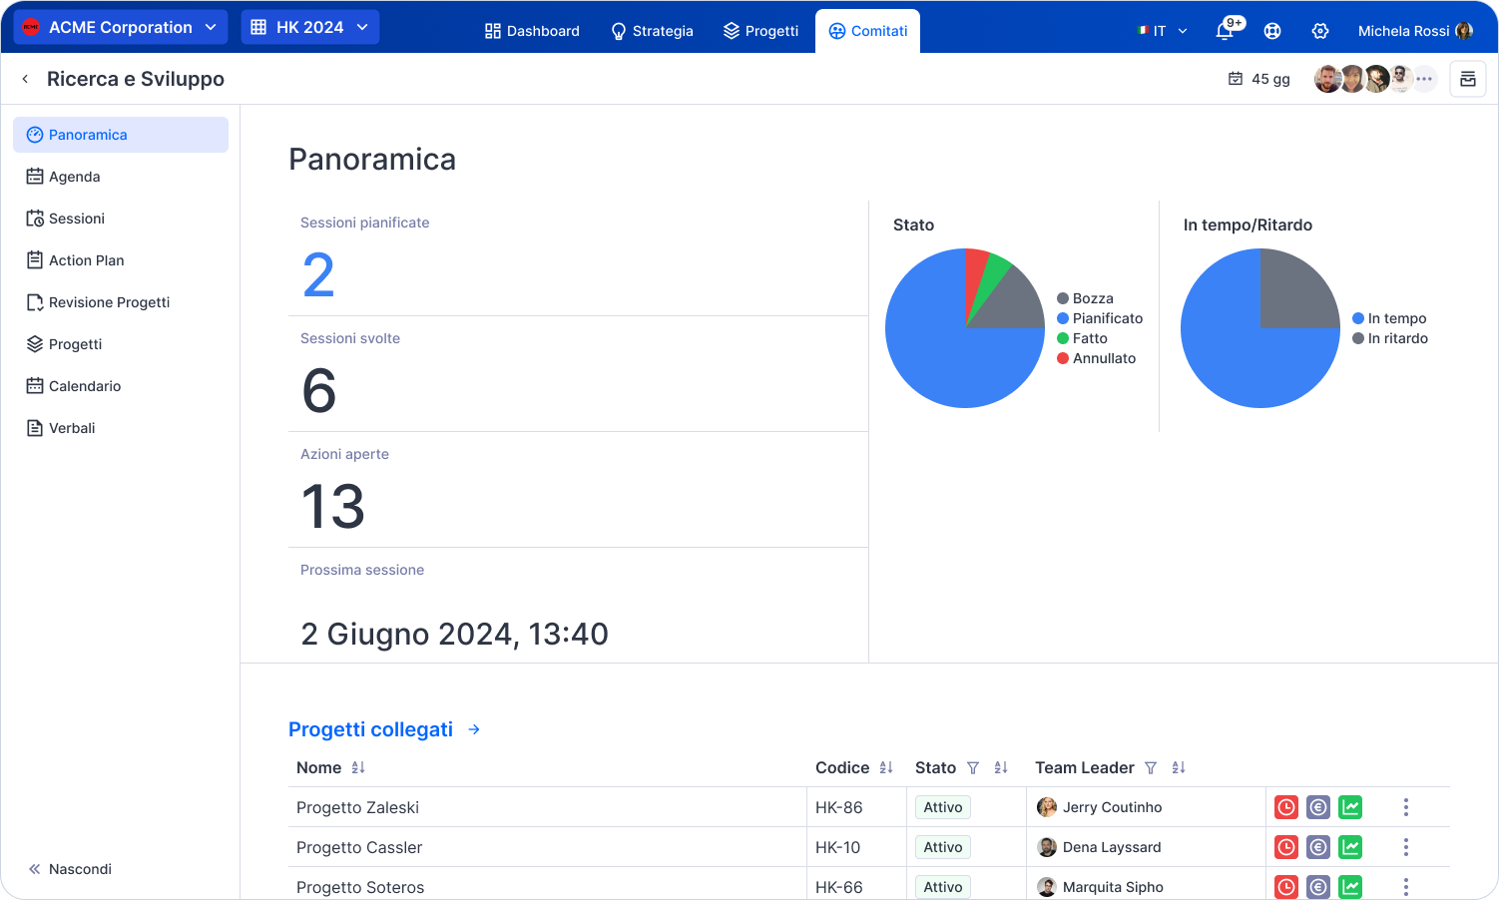This screenshot has height=900, width=1499.
Task: Select the Comitati tab
Action: pyautogui.click(x=868, y=31)
